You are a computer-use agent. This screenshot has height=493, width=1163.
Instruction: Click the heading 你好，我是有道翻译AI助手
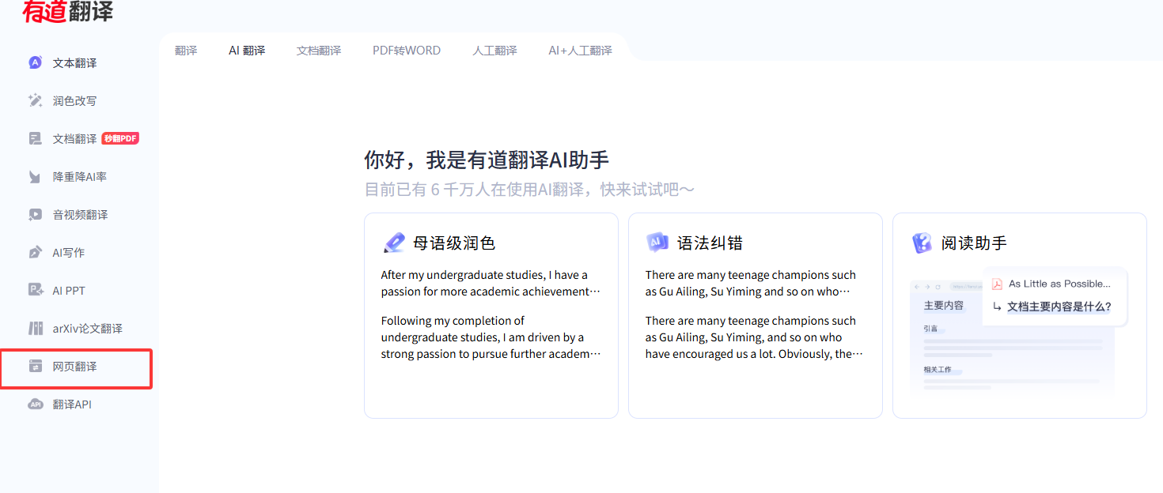[487, 160]
